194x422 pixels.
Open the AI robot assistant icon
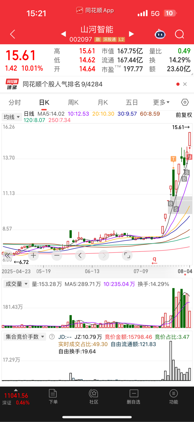[x=160, y=34]
